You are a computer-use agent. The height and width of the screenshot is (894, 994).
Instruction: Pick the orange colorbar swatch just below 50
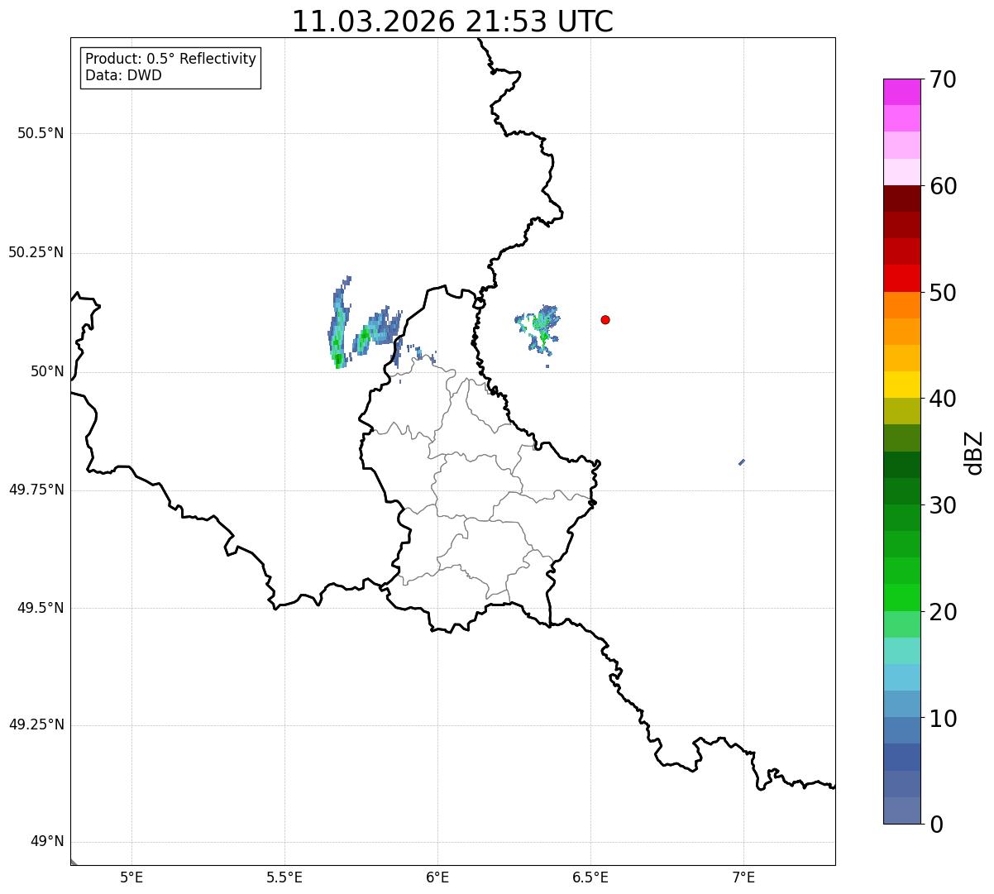pyautogui.click(x=901, y=305)
